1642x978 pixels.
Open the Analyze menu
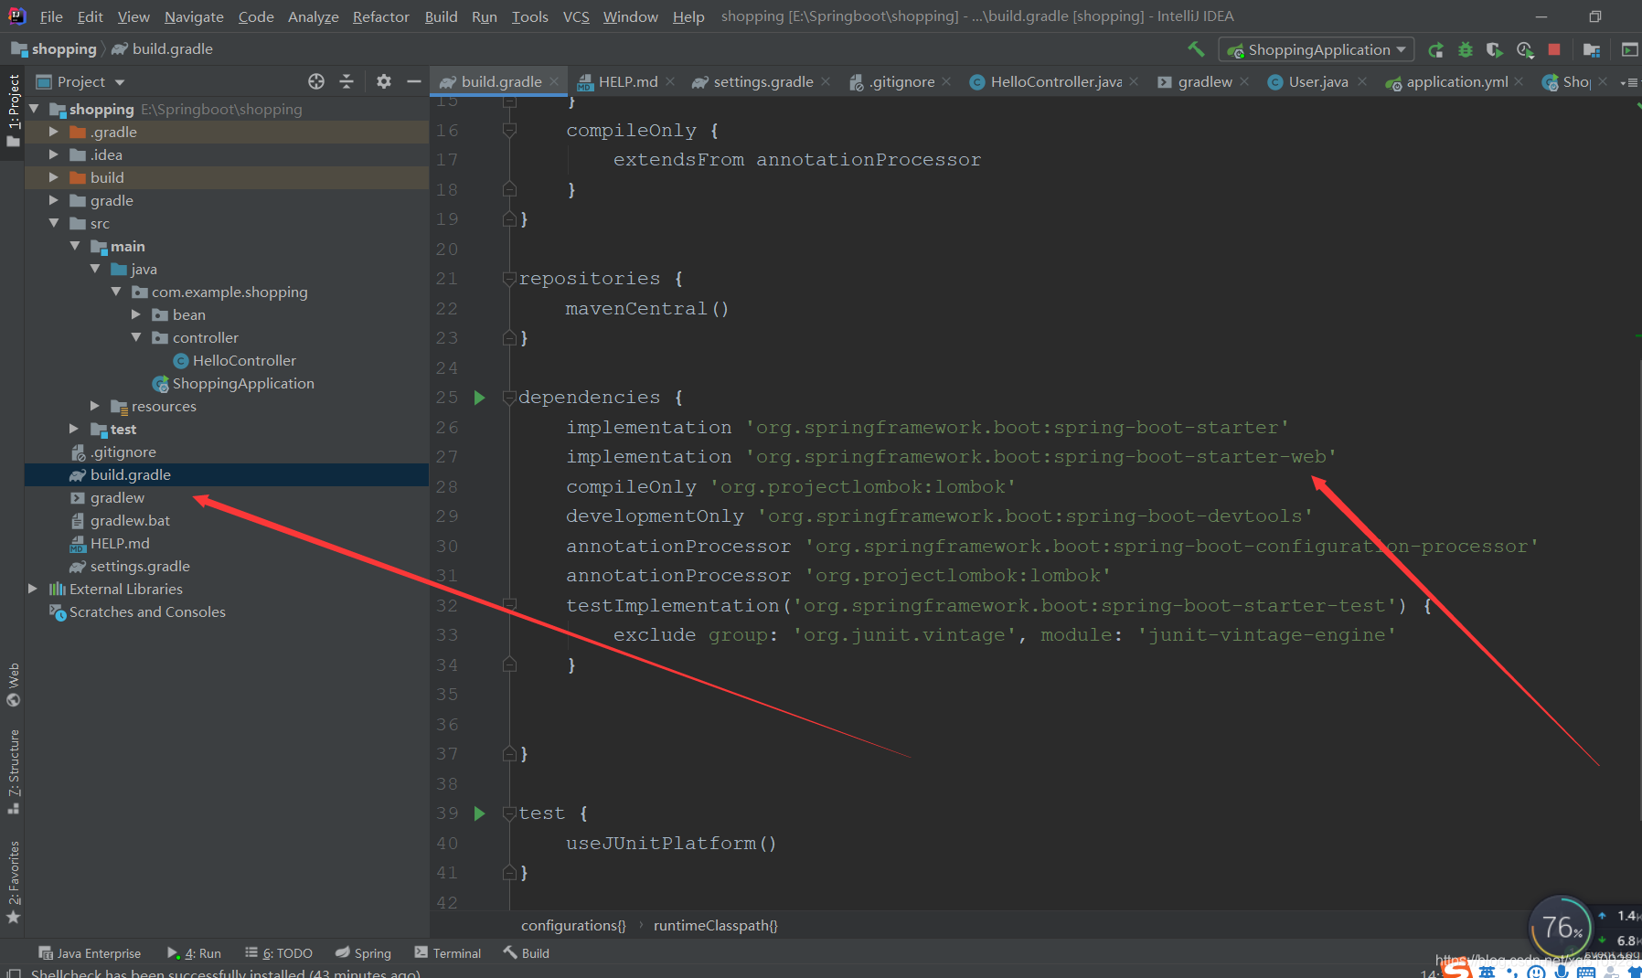click(x=314, y=16)
